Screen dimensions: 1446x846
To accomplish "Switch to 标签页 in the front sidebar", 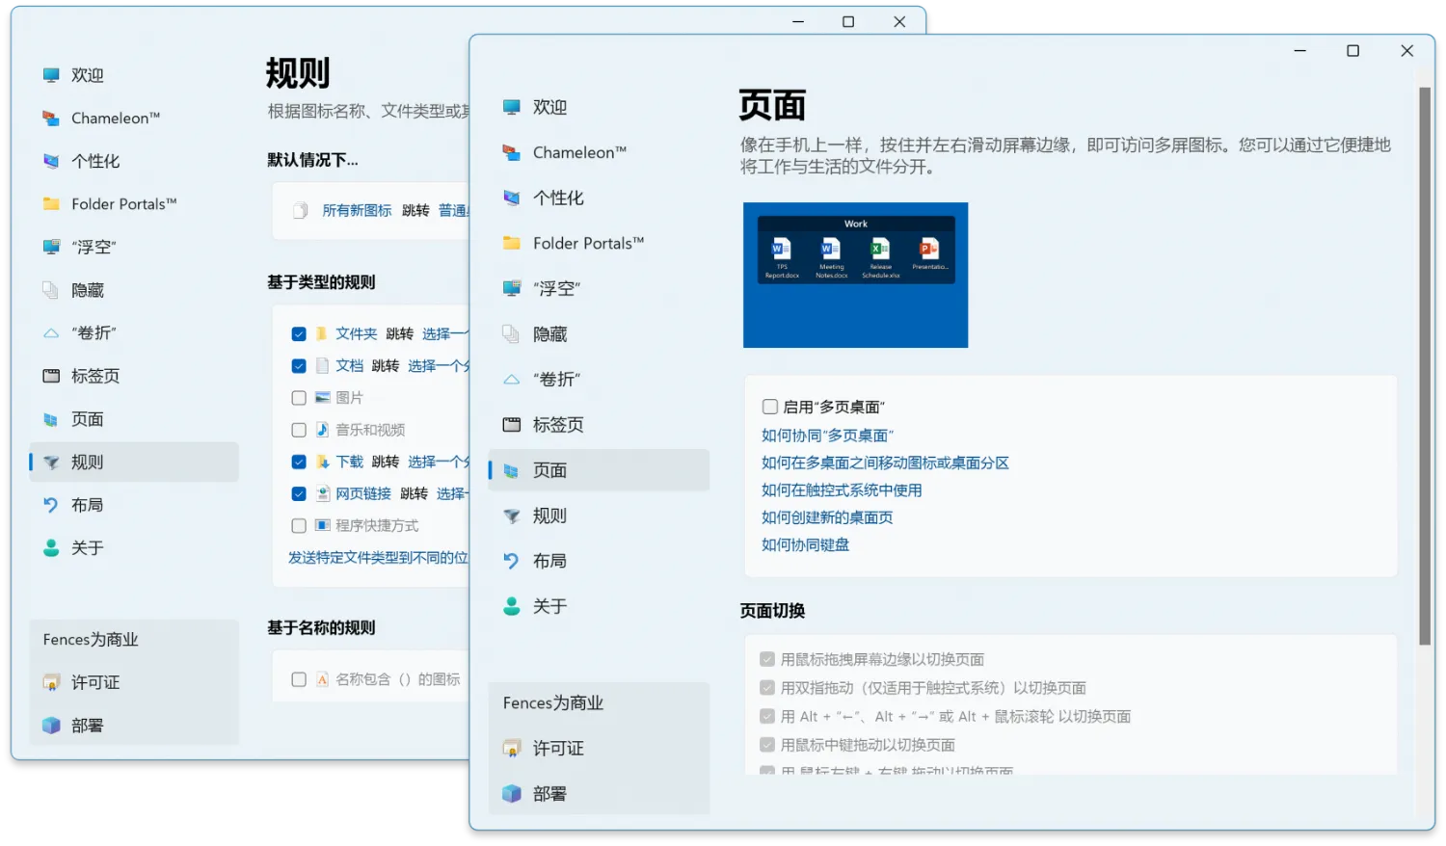I will click(557, 425).
